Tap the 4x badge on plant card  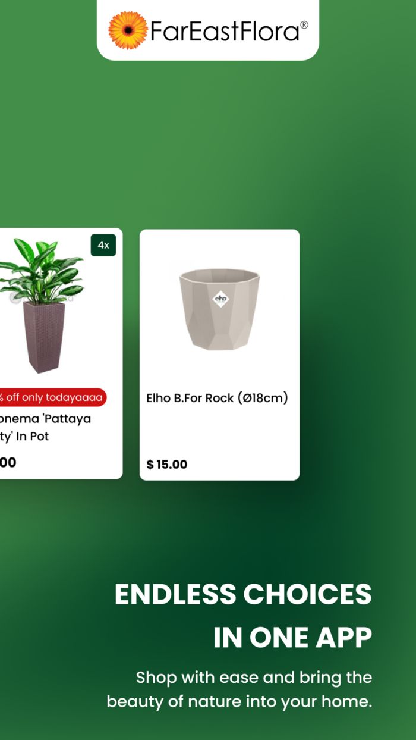click(x=103, y=245)
